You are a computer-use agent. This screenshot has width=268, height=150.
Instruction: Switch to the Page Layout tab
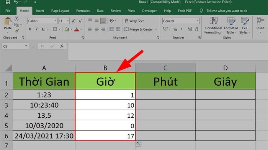(x=60, y=11)
